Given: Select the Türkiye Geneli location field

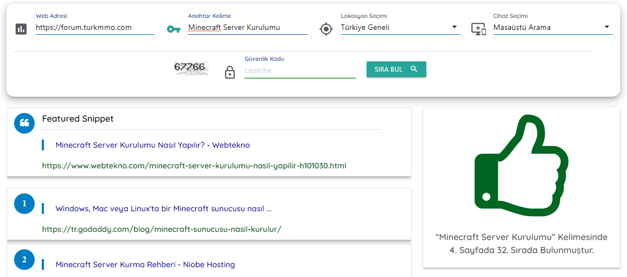Looking at the screenshot, I should tap(400, 28).
